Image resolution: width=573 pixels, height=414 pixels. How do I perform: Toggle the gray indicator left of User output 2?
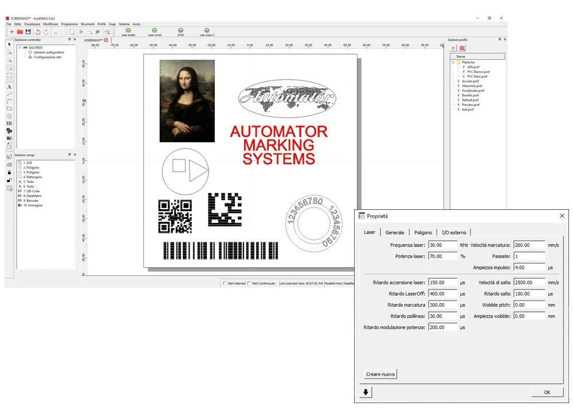[180, 30]
